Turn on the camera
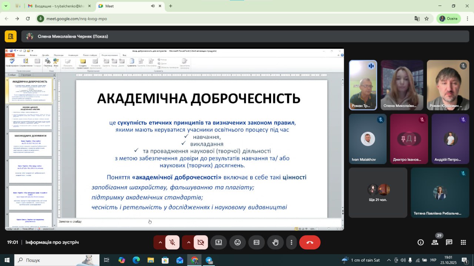Screen dimensions: 474x266 tap(201, 242)
